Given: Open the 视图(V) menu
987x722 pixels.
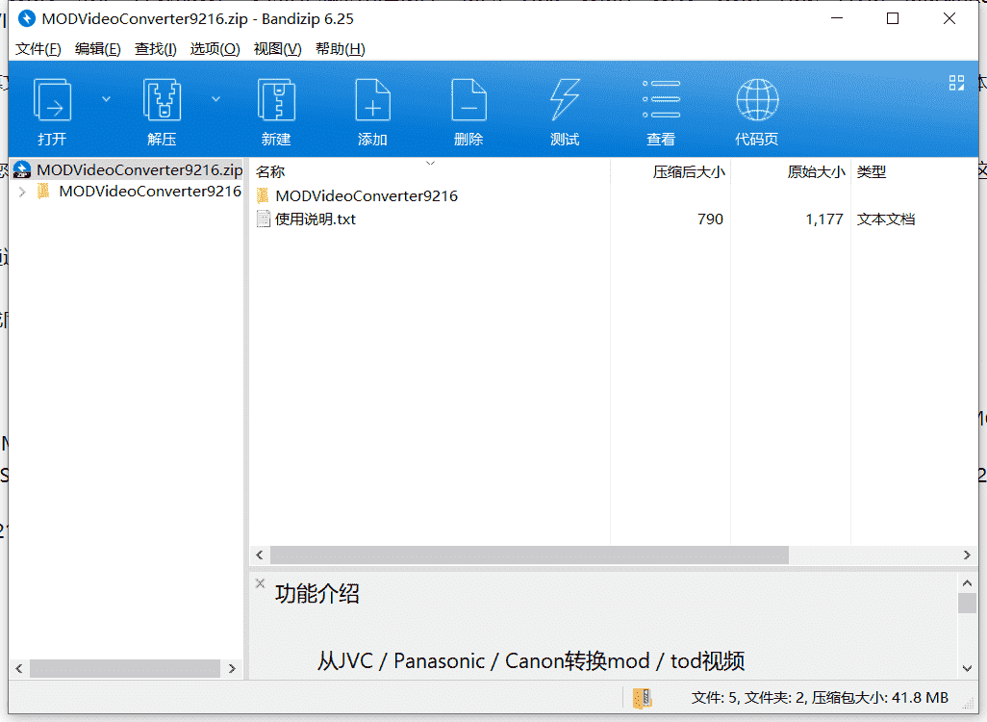Looking at the screenshot, I should 278,49.
